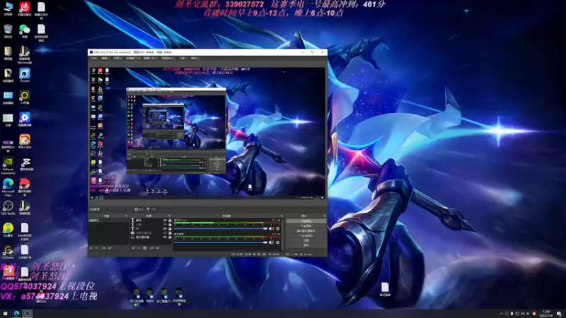
Task: Click the Start Virtual Camera button
Action: [306, 231]
